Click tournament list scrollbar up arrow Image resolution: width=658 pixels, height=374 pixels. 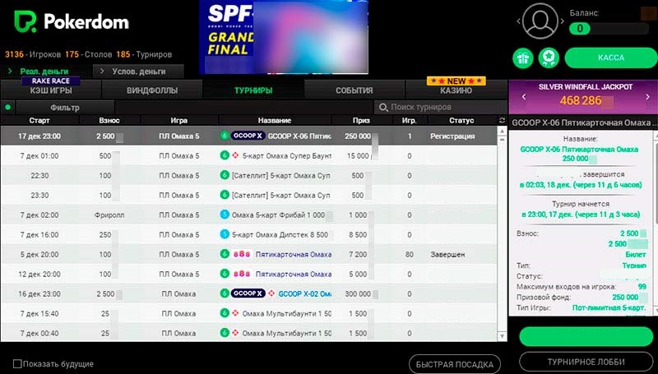pos(503,132)
